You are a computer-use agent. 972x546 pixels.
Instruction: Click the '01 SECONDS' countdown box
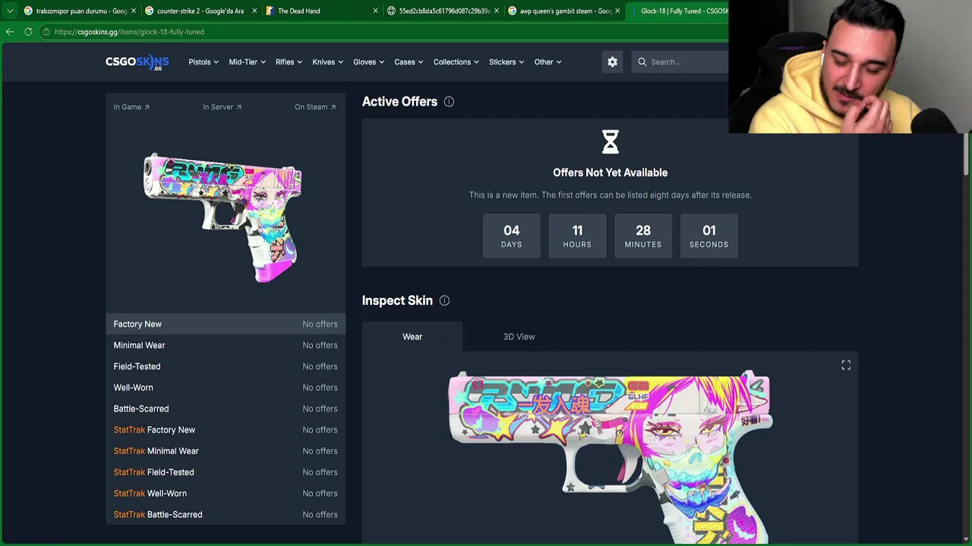point(709,236)
